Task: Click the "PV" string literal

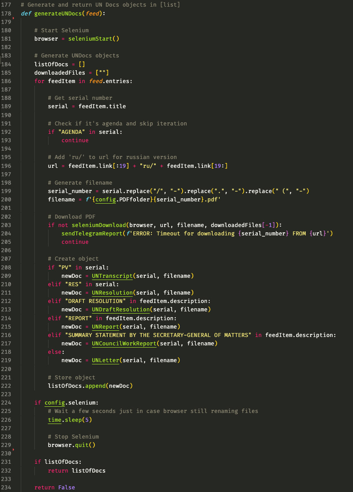Action: click(65, 267)
